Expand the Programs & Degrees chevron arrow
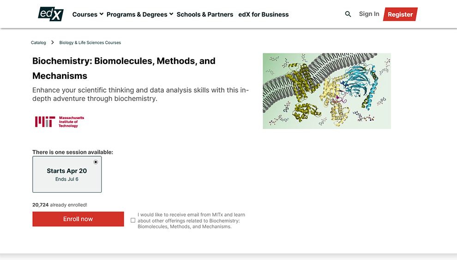Viewport: 457px width, 260px height. 171,14
